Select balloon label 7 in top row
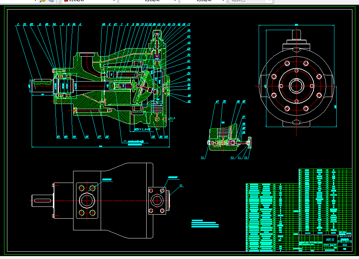Viewport: 359px width, 259px height. (x=122, y=24)
